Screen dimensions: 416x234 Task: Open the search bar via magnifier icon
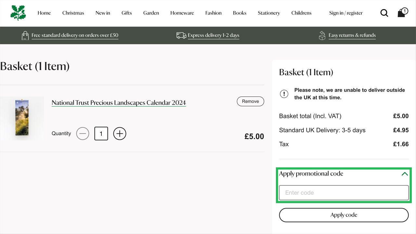click(x=384, y=13)
